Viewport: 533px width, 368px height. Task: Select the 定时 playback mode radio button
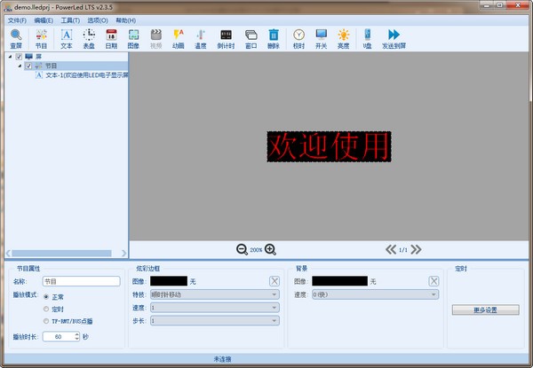coord(46,309)
